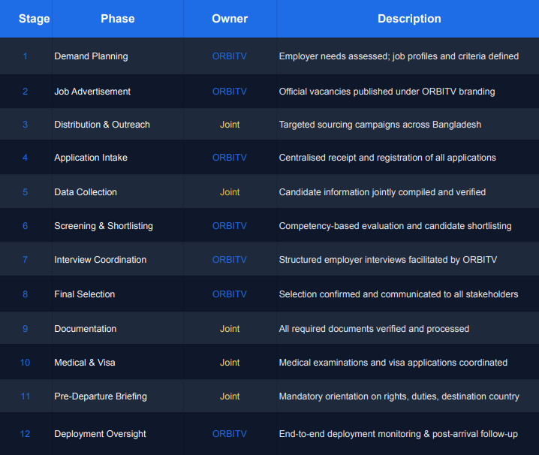Click the Phase column header
539x455 pixels.
pos(118,19)
